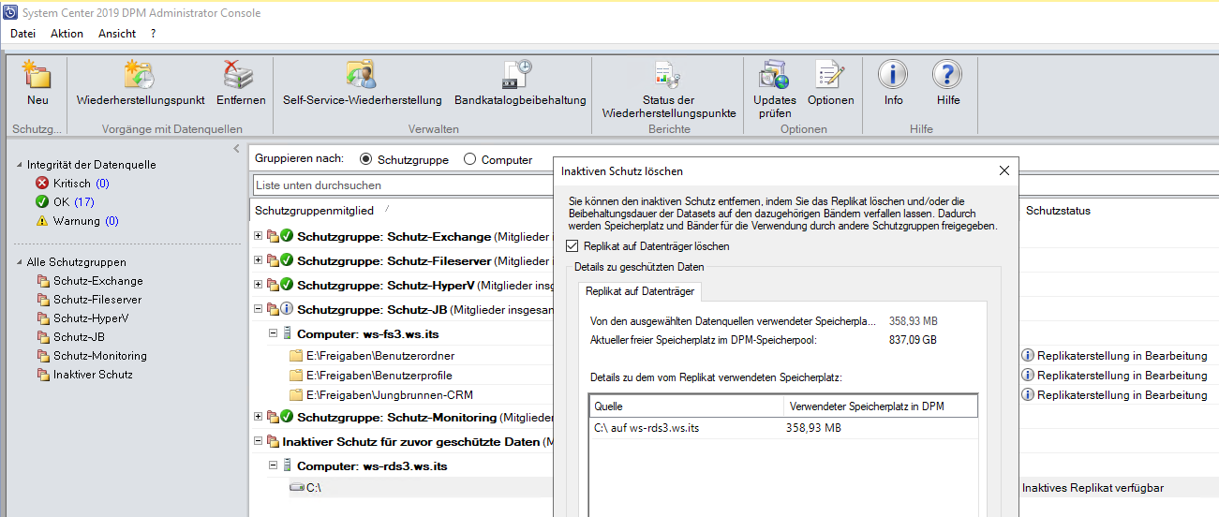Click the Kritisch (0) filter link

(82, 184)
